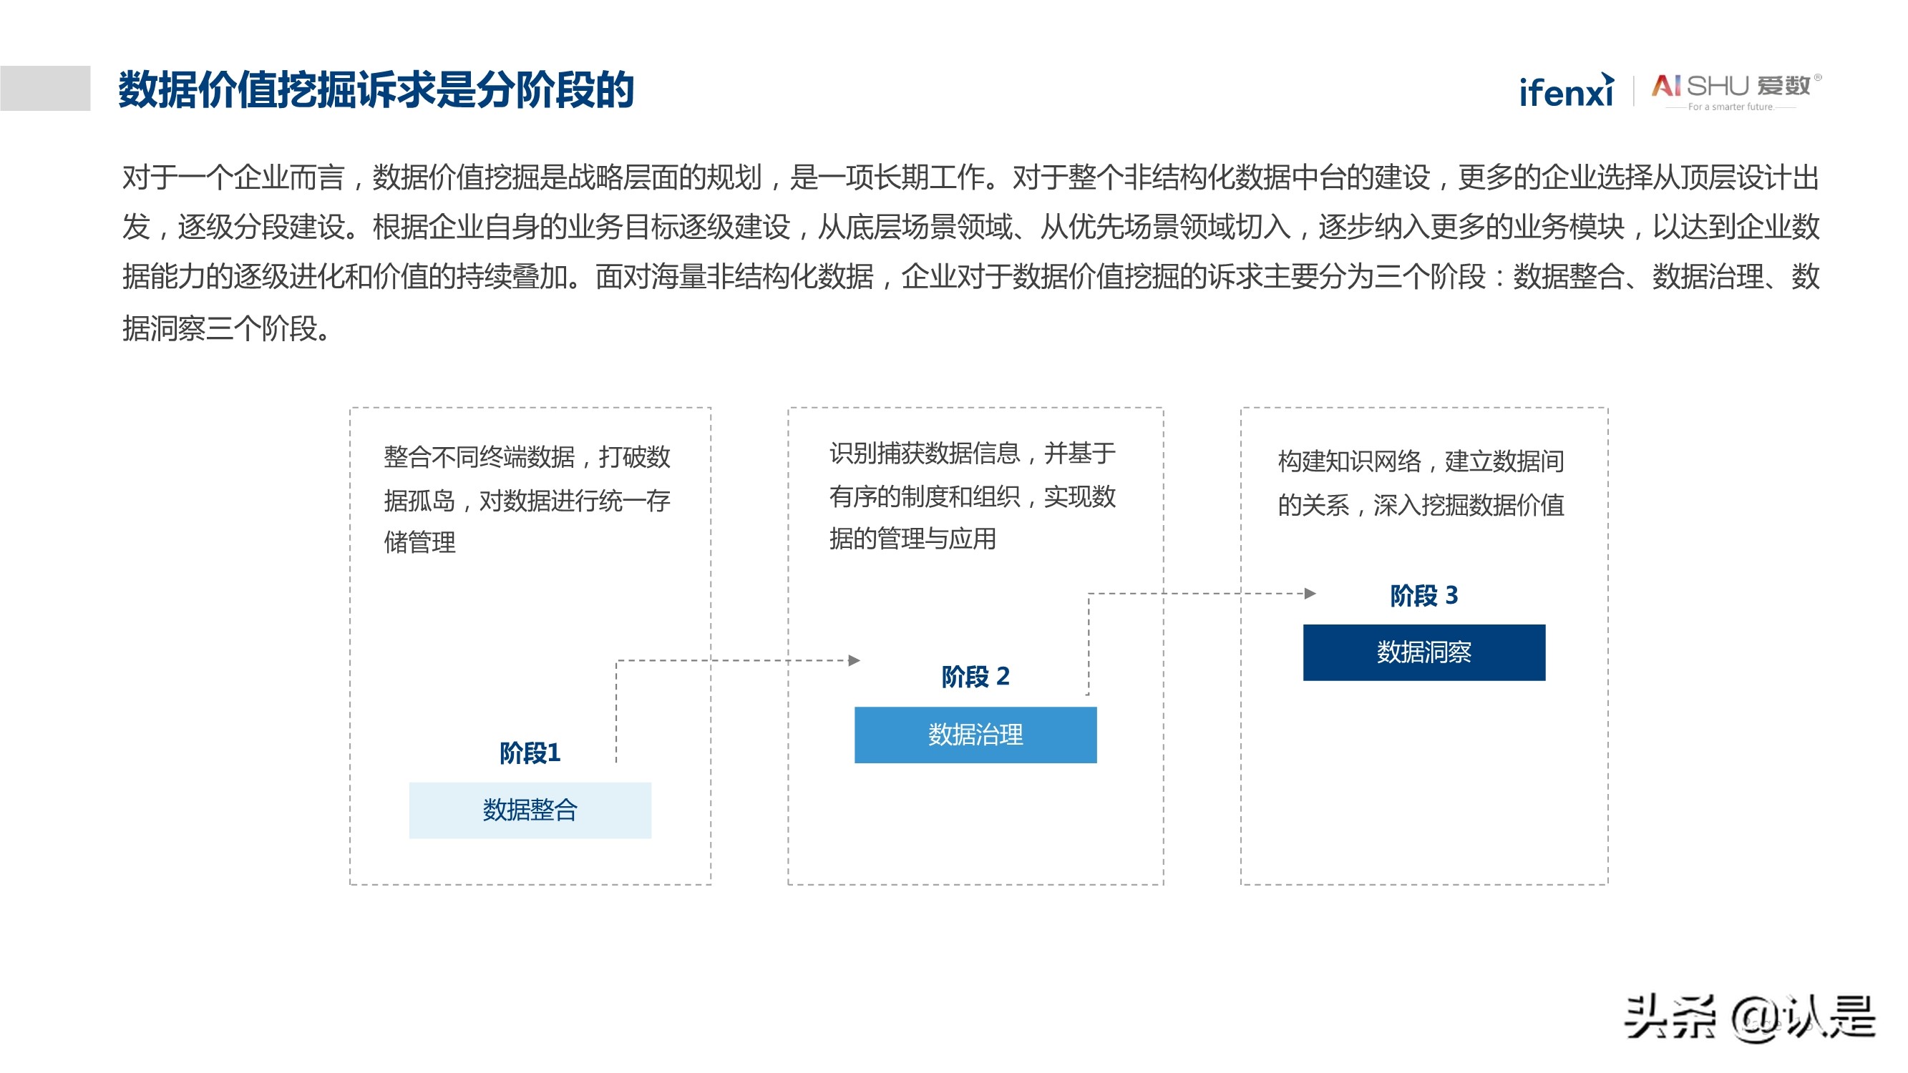Viewport: 1908px width, 1073px height.
Task: Click the 数据治理 box
Action: point(975,735)
